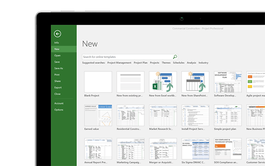Select Schedules suggested search
The height and width of the screenshot is (166, 265).
(x=179, y=63)
